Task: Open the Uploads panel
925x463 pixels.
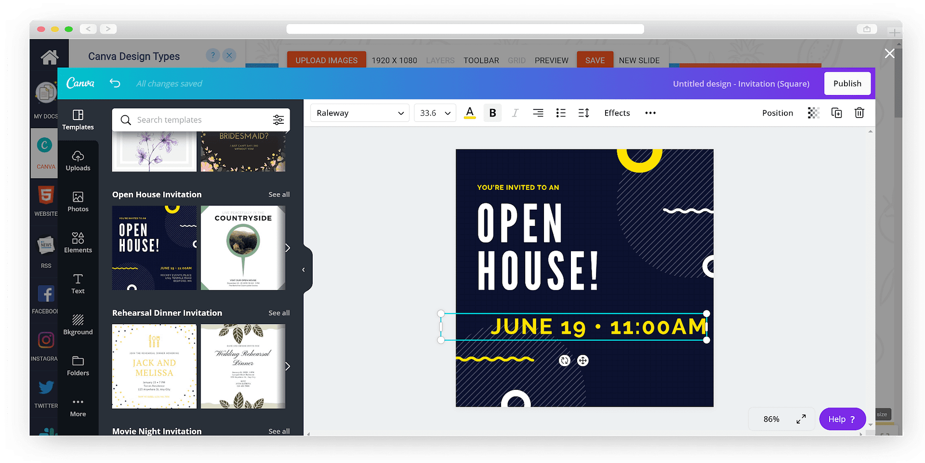Action: point(78,161)
